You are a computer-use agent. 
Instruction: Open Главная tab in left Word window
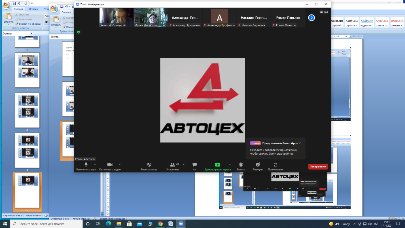pos(19,9)
